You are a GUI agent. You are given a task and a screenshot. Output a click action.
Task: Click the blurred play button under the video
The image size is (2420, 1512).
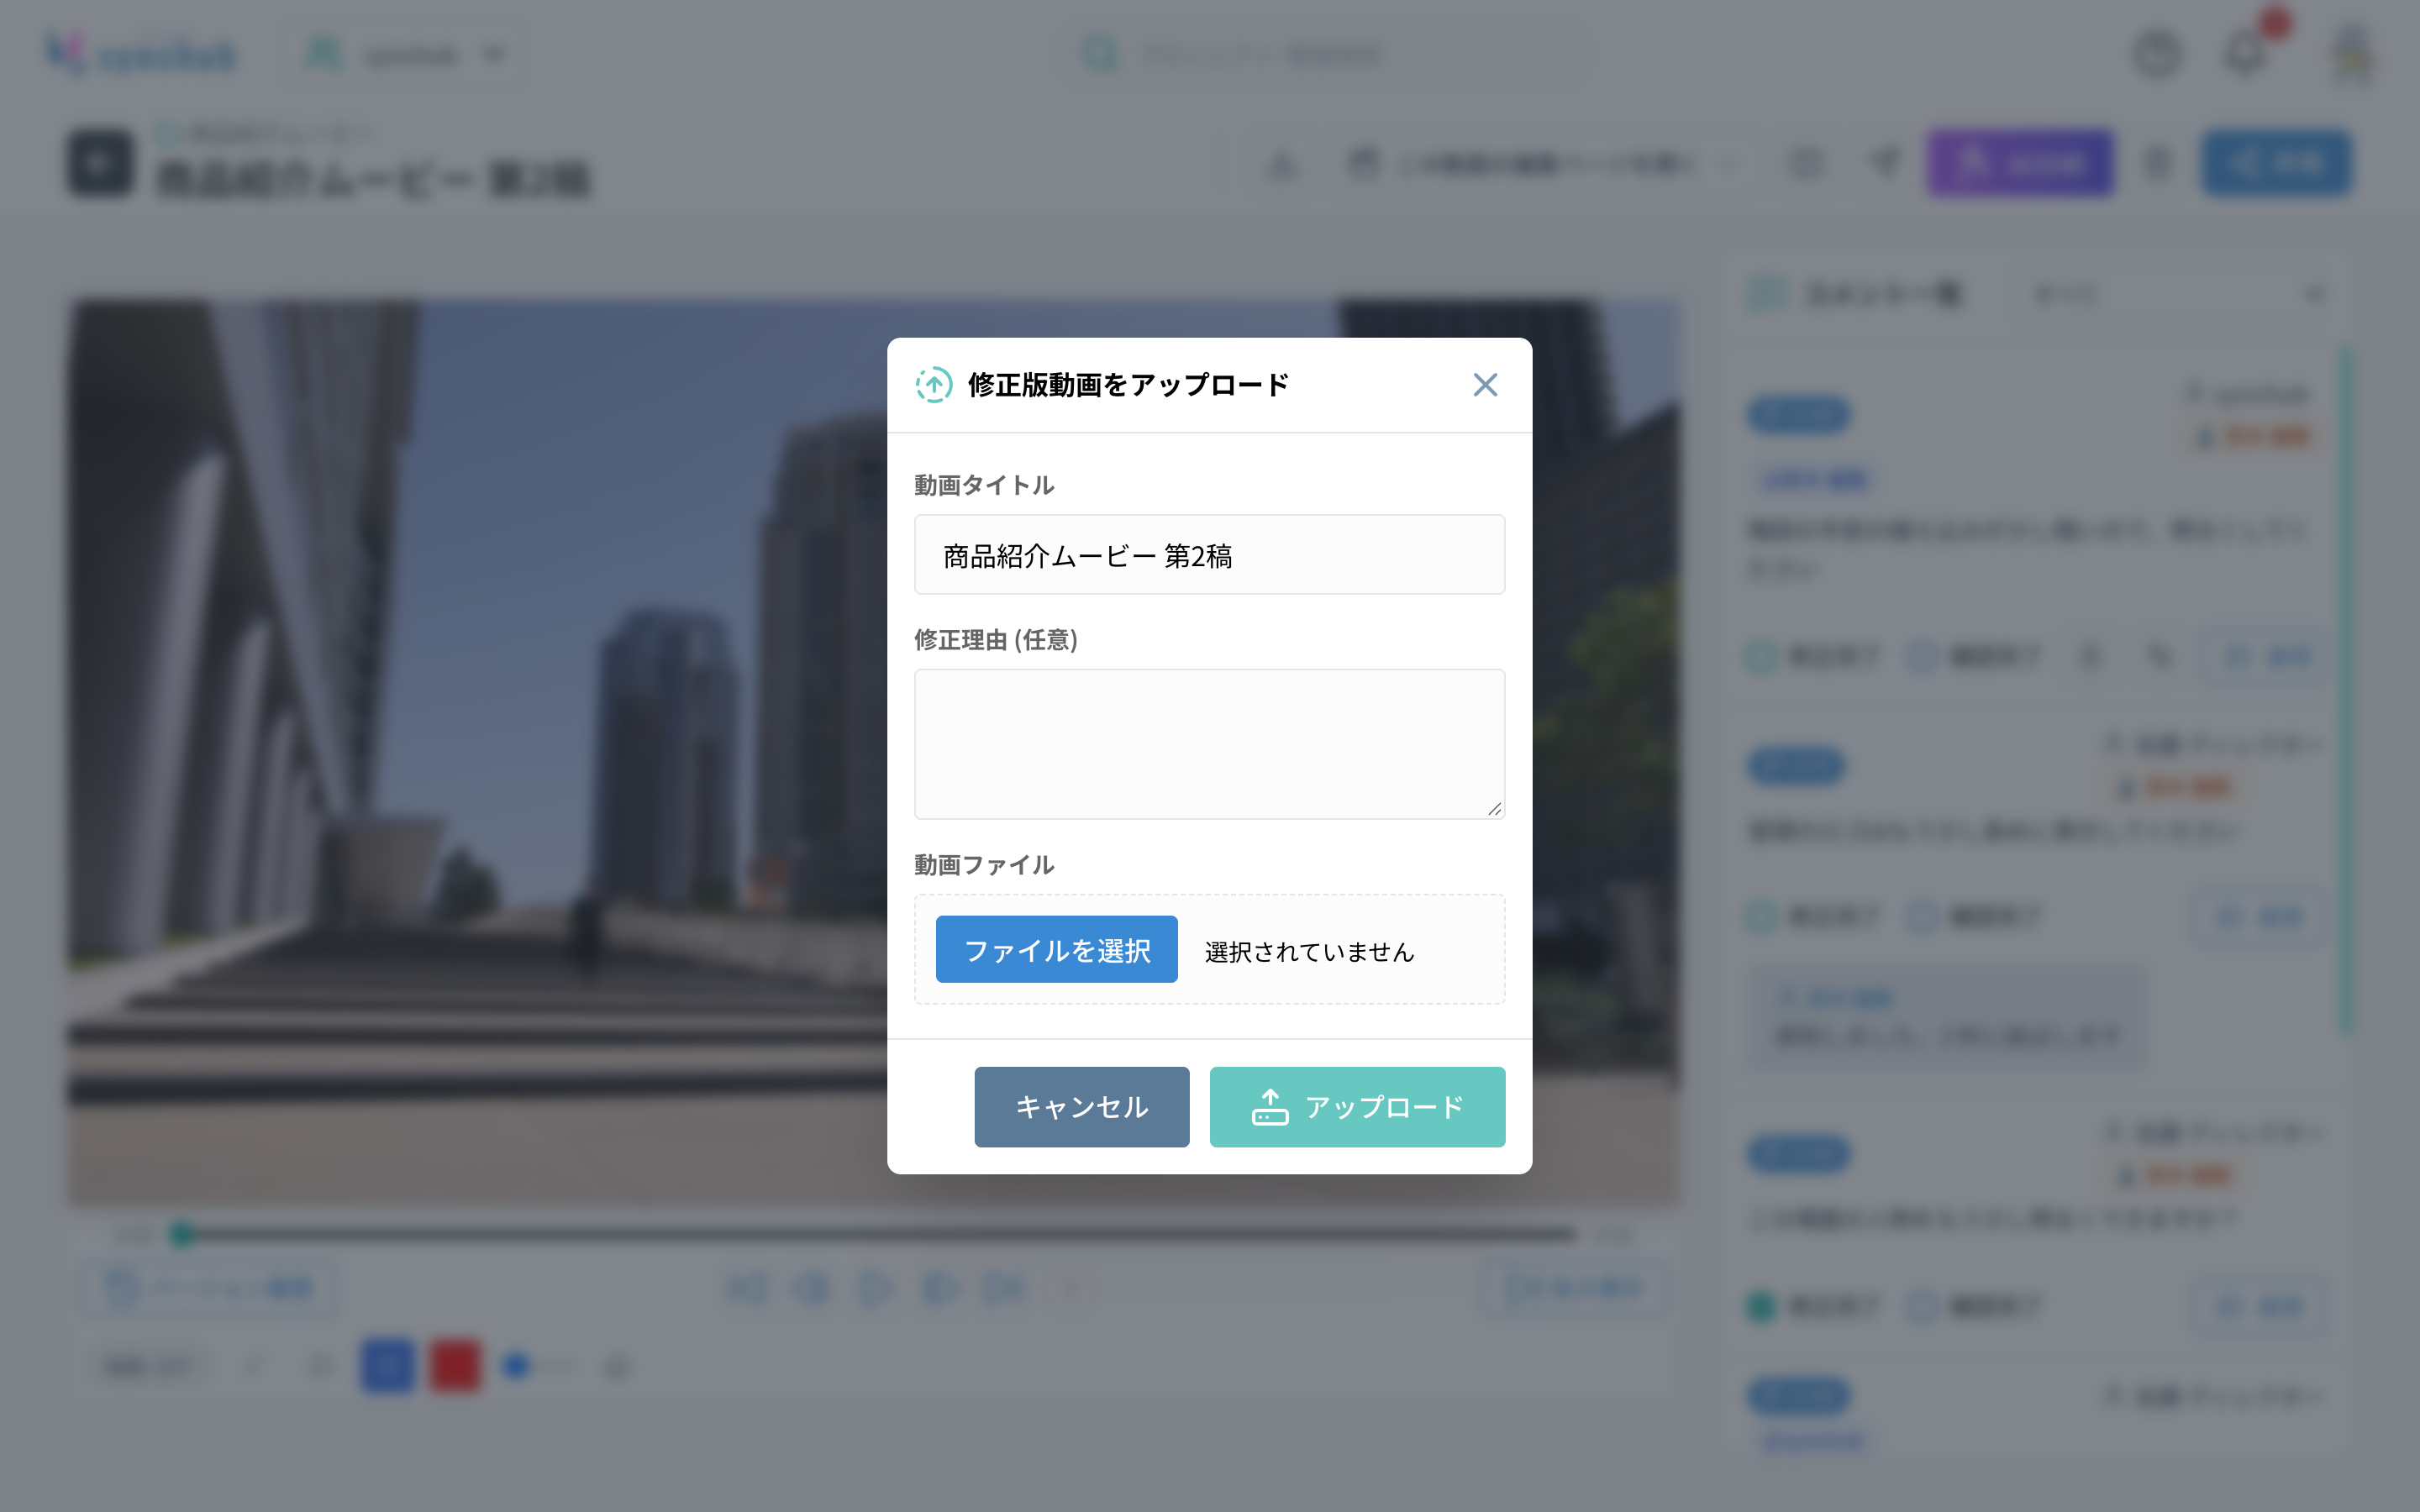(874, 1288)
